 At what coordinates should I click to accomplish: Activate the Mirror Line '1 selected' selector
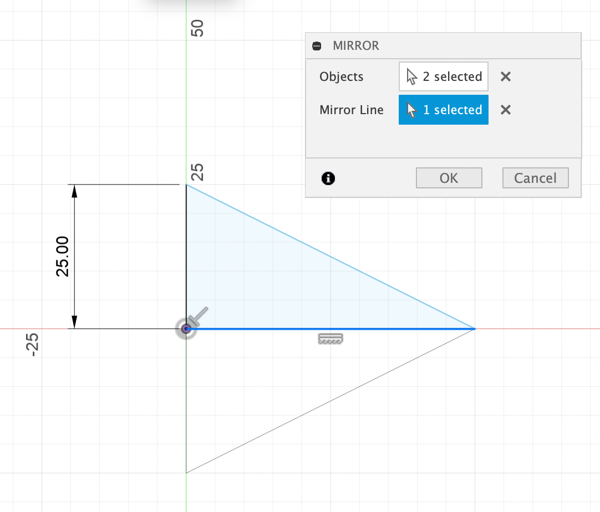tap(443, 110)
